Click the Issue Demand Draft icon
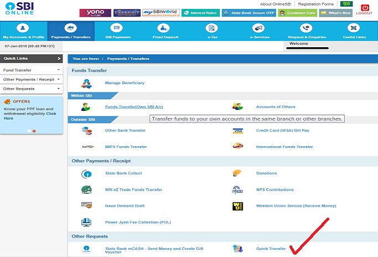Screen dimensions: 378x257 (x=86, y=205)
